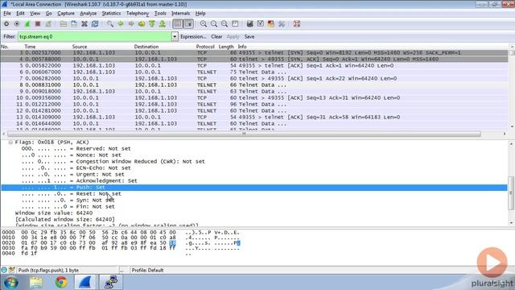Jump to the first packet icon

coord(152,23)
